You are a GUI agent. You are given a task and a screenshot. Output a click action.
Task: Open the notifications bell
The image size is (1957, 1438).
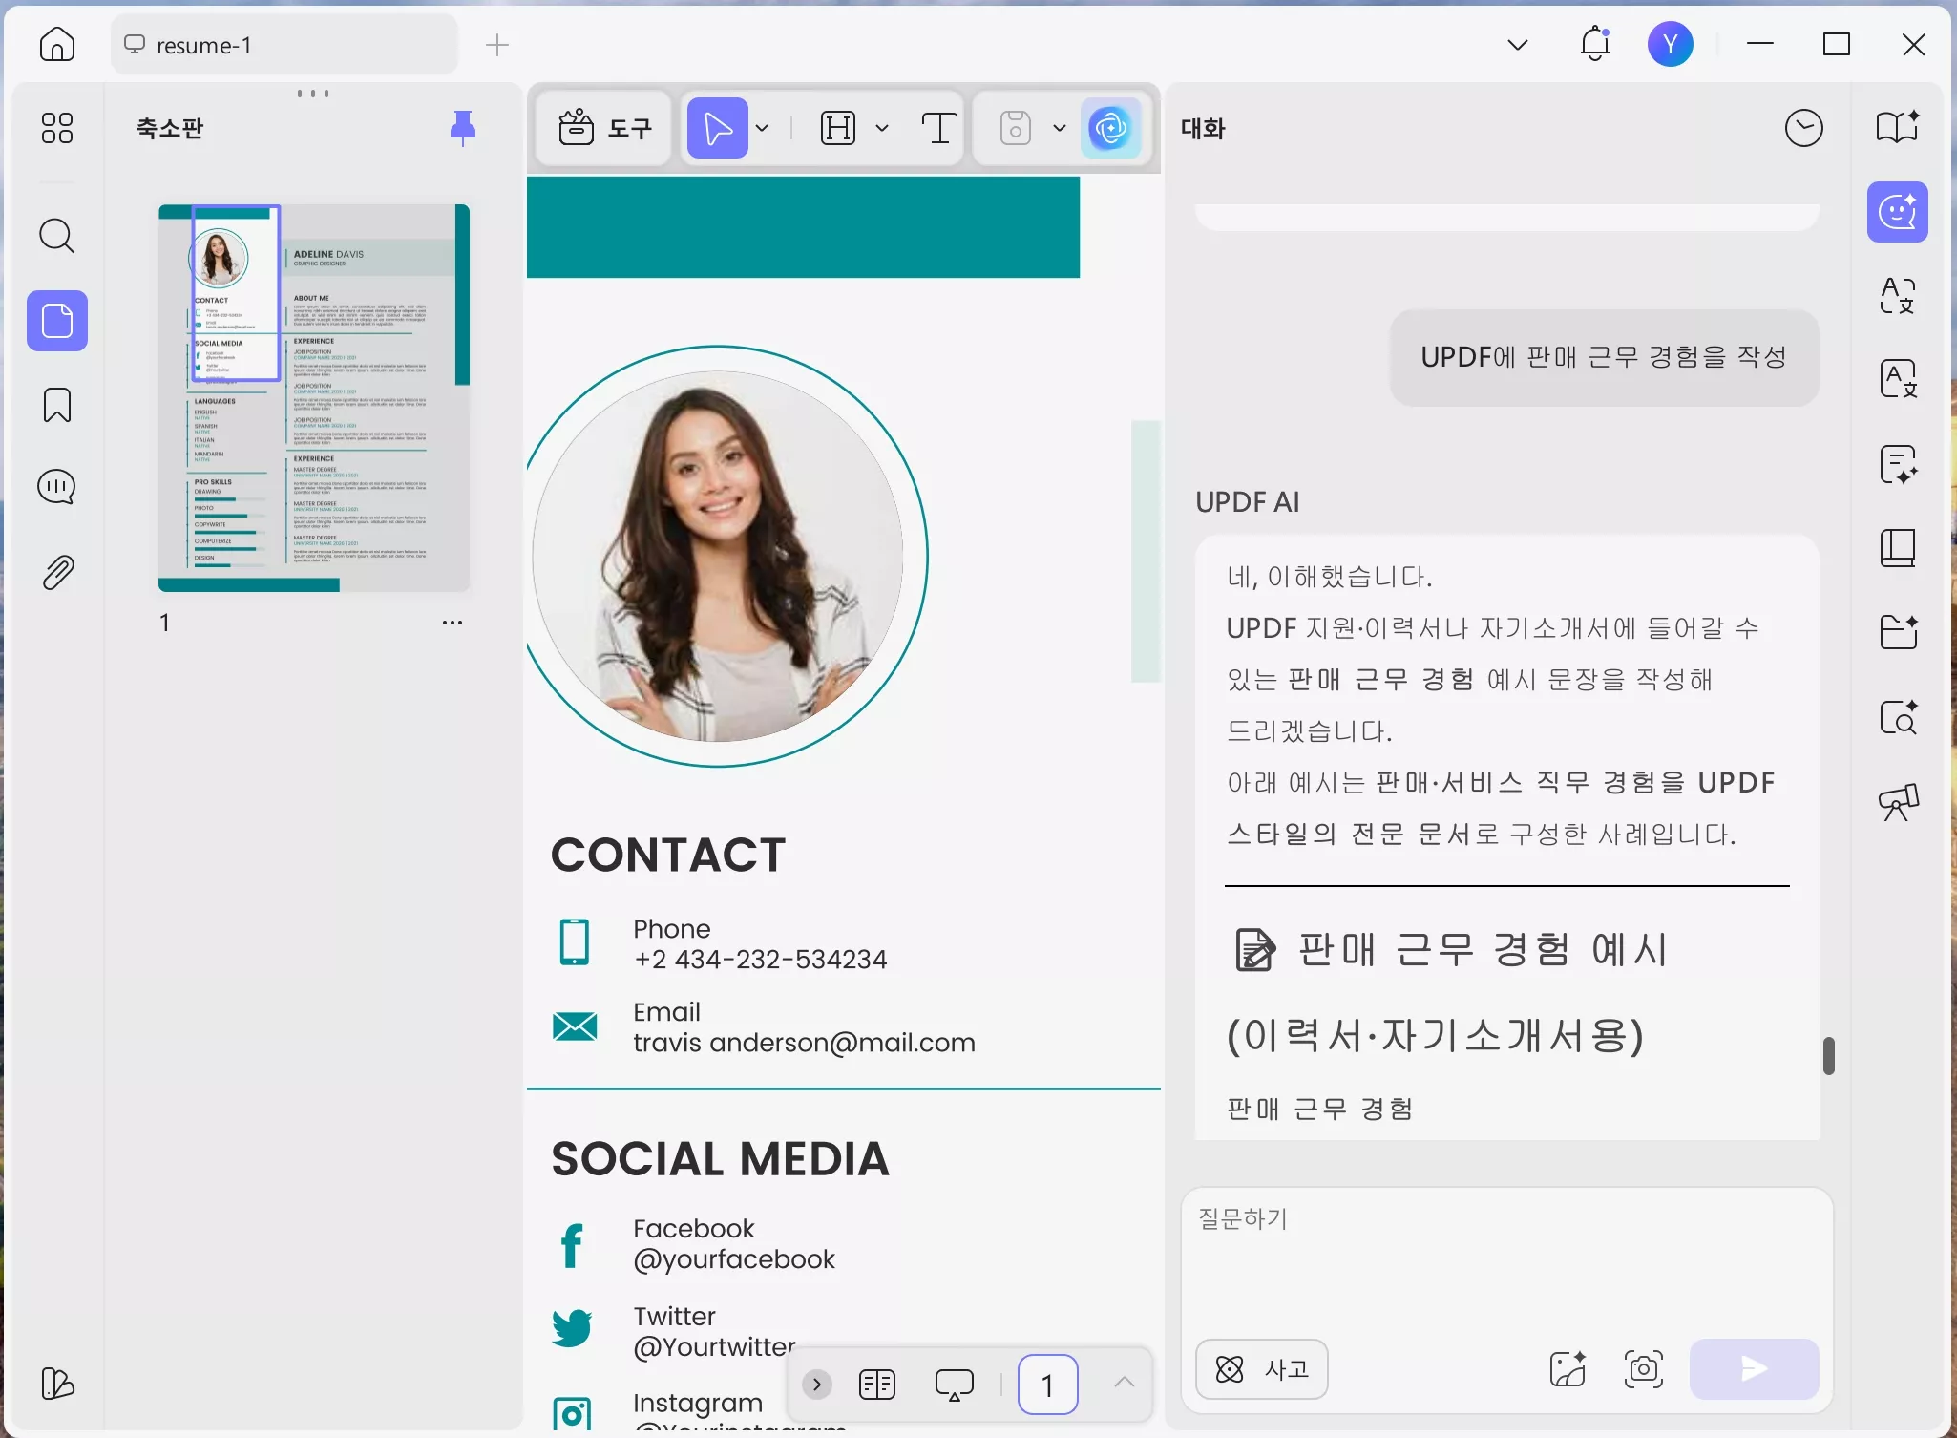1593,44
